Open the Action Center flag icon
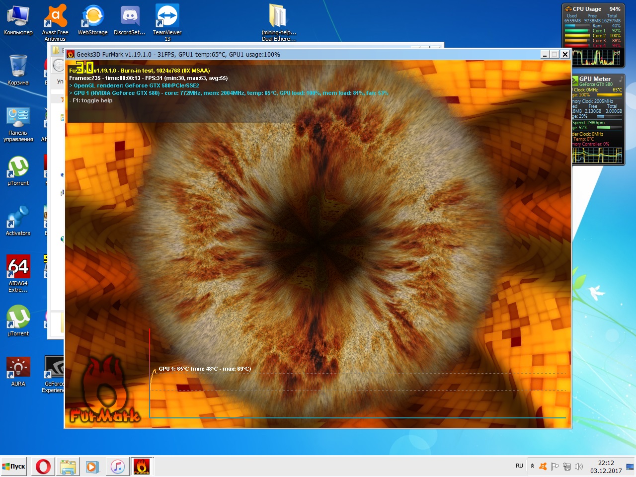The width and height of the screenshot is (636, 477). pyautogui.click(x=555, y=466)
